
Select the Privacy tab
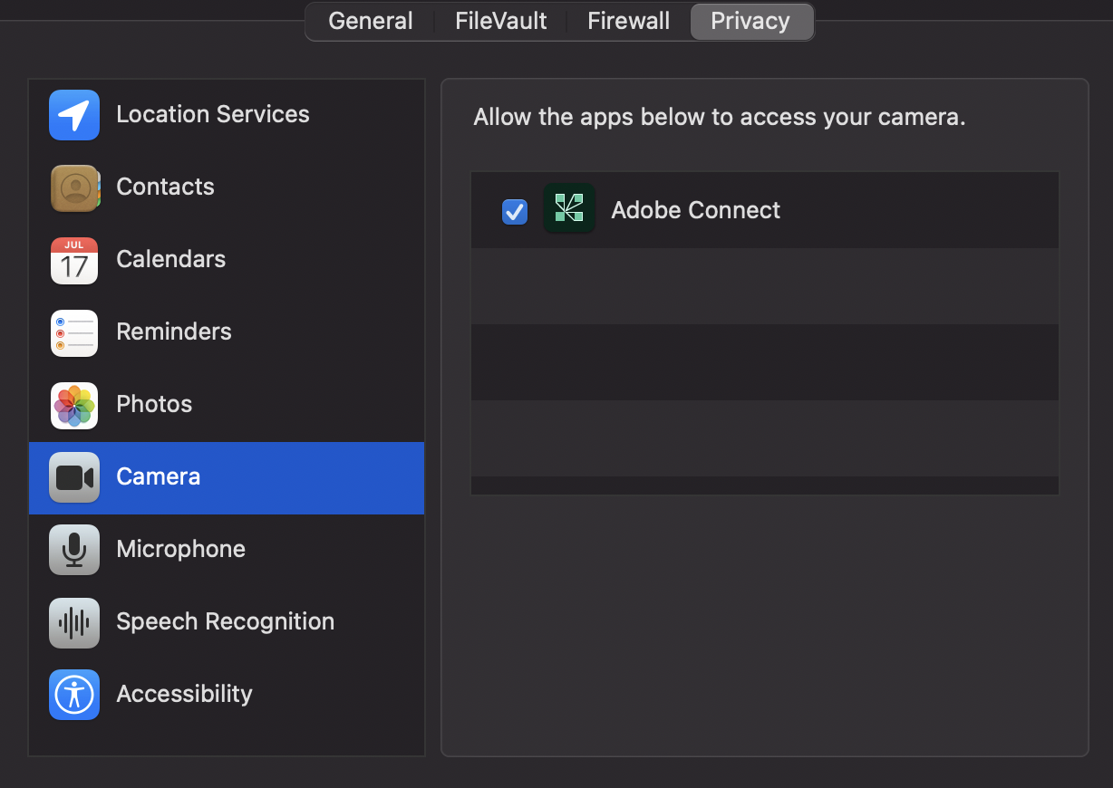click(750, 21)
